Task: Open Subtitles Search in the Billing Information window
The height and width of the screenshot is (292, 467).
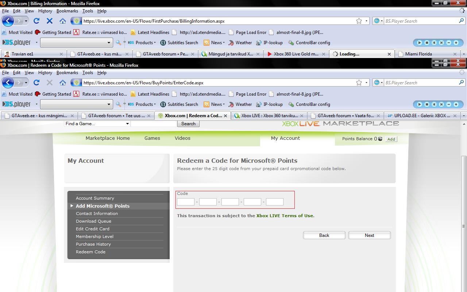Action: (179, 43)
